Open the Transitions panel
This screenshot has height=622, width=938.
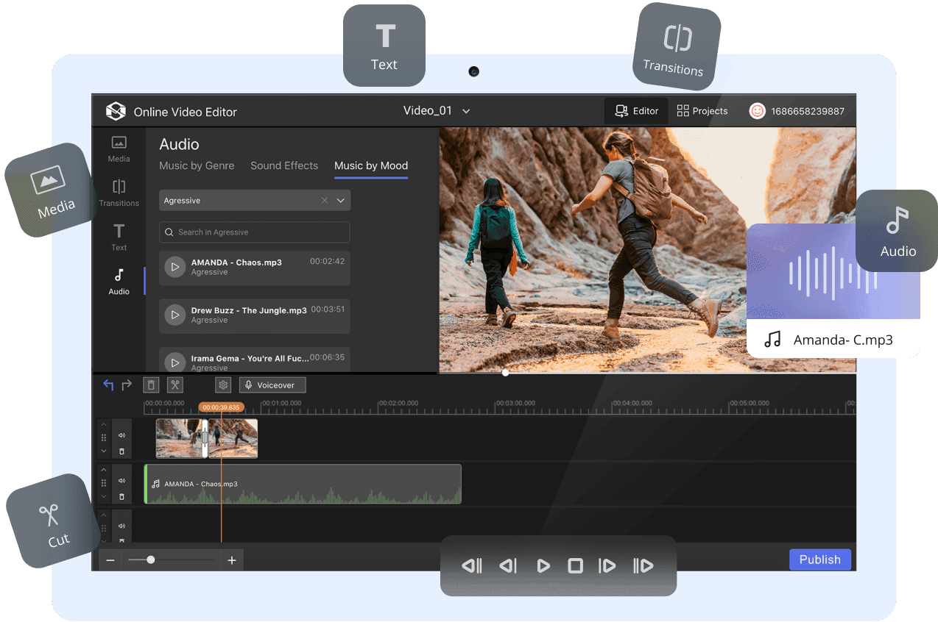tap(119, 192)
